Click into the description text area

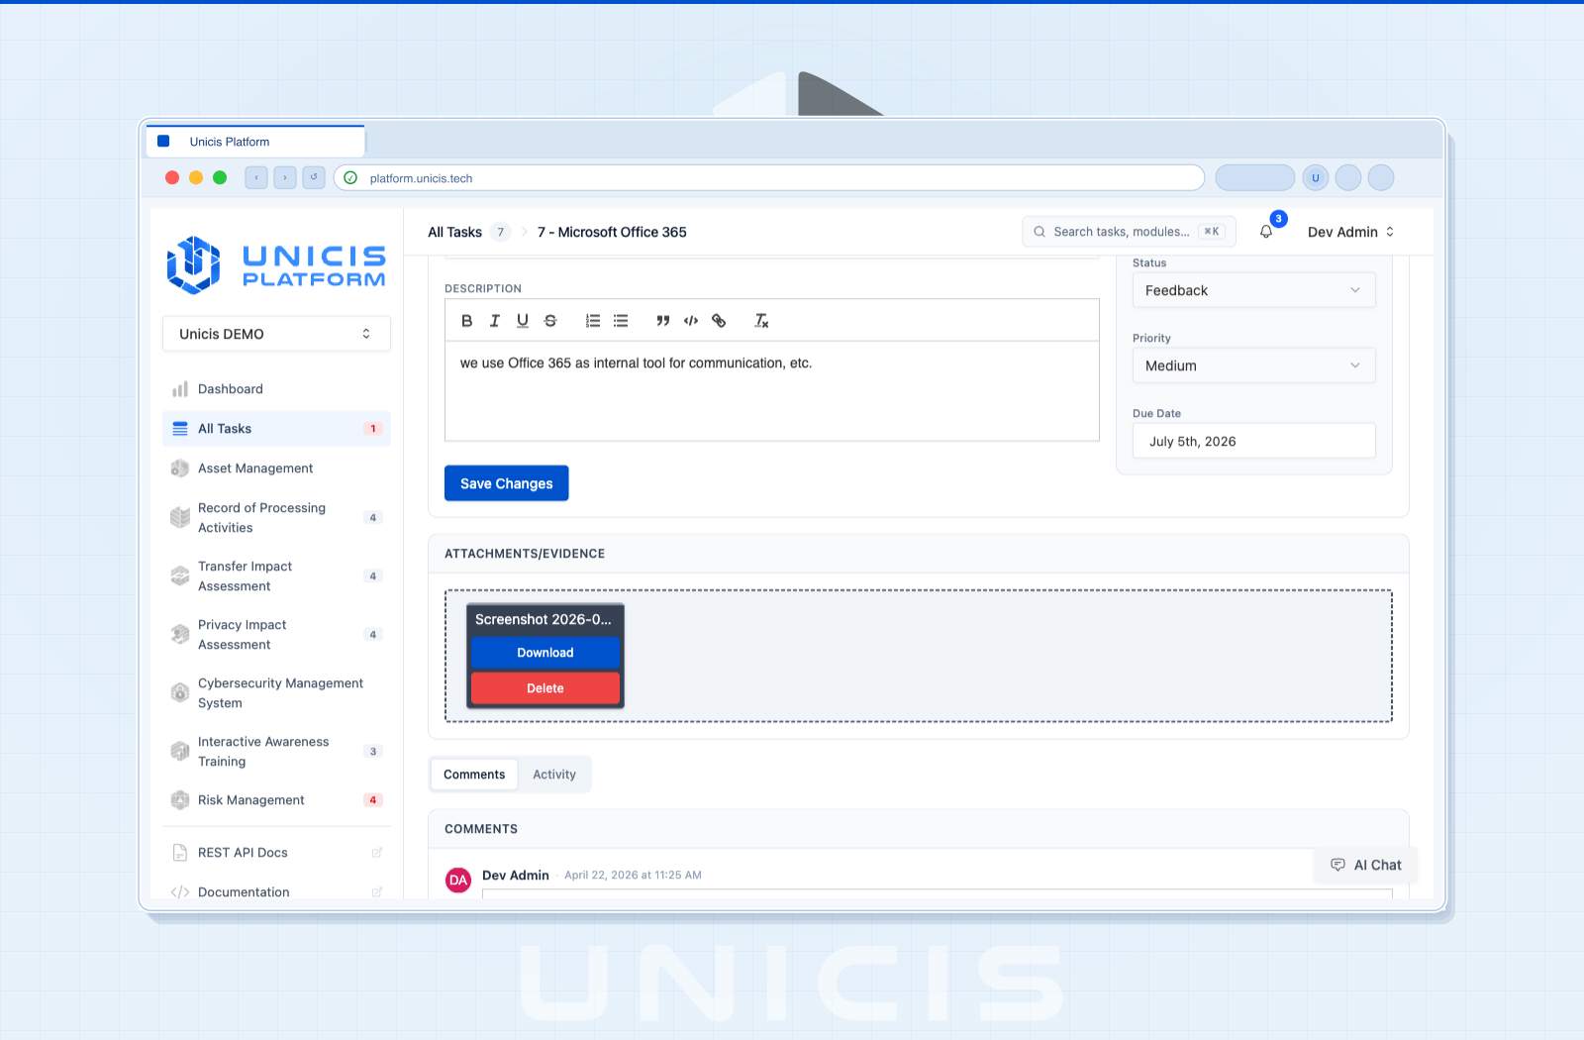[x=772, y=391]
